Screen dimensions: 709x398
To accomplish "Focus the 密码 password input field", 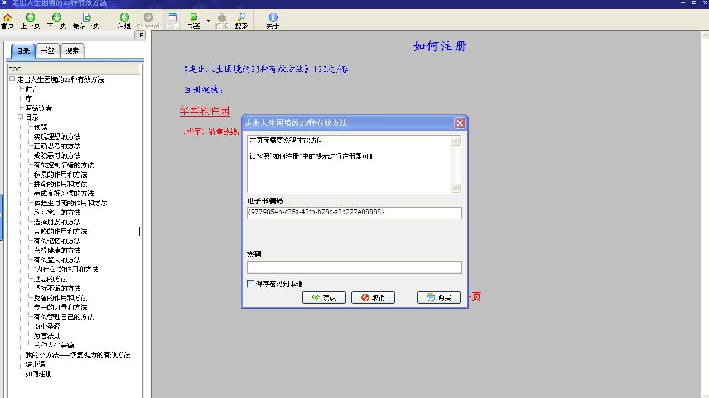I will click(x=354, y=267).
